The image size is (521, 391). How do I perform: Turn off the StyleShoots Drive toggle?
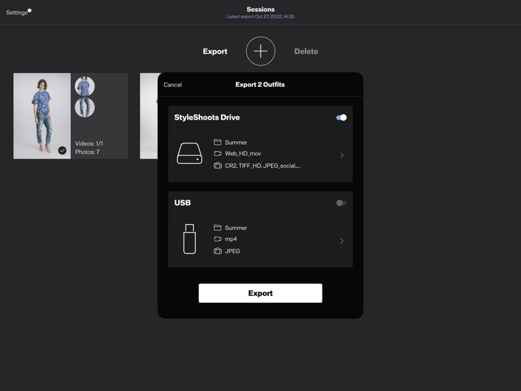click(341, 118)
